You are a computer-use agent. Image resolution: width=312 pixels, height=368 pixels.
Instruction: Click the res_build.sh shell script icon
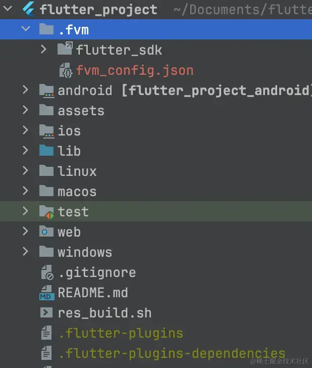46,312
